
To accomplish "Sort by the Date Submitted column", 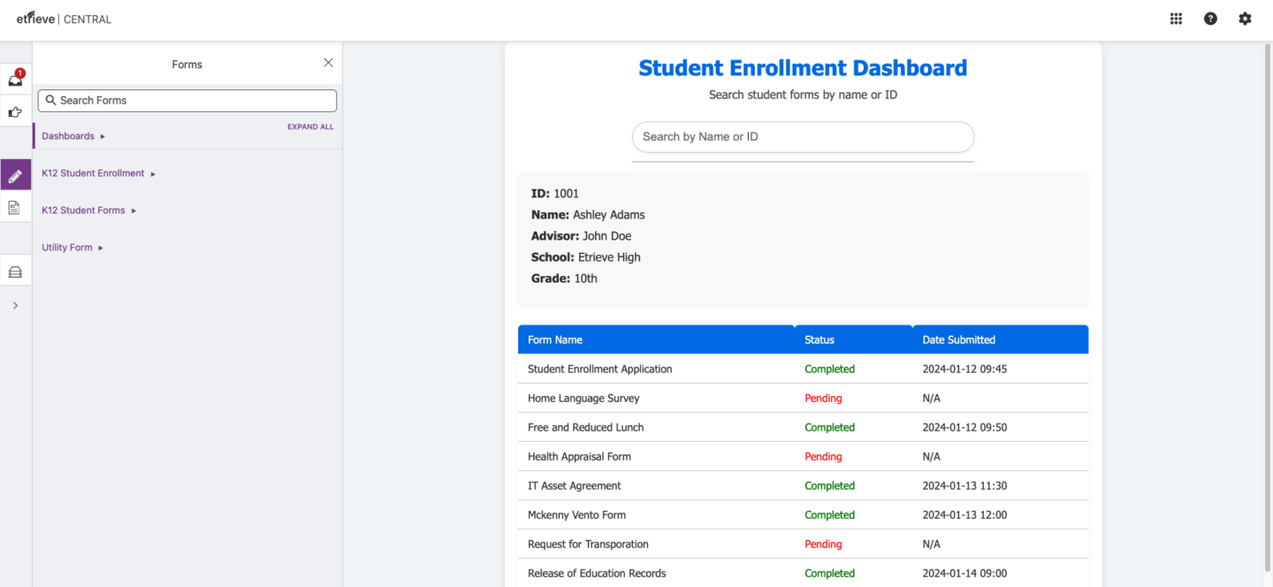I will click(958, 339).
